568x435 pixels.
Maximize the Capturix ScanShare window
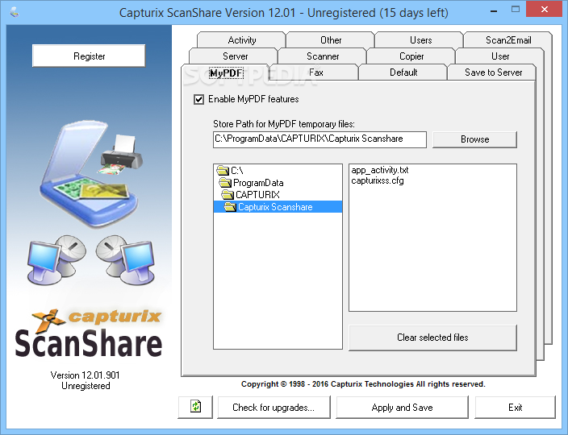point(515,10)
